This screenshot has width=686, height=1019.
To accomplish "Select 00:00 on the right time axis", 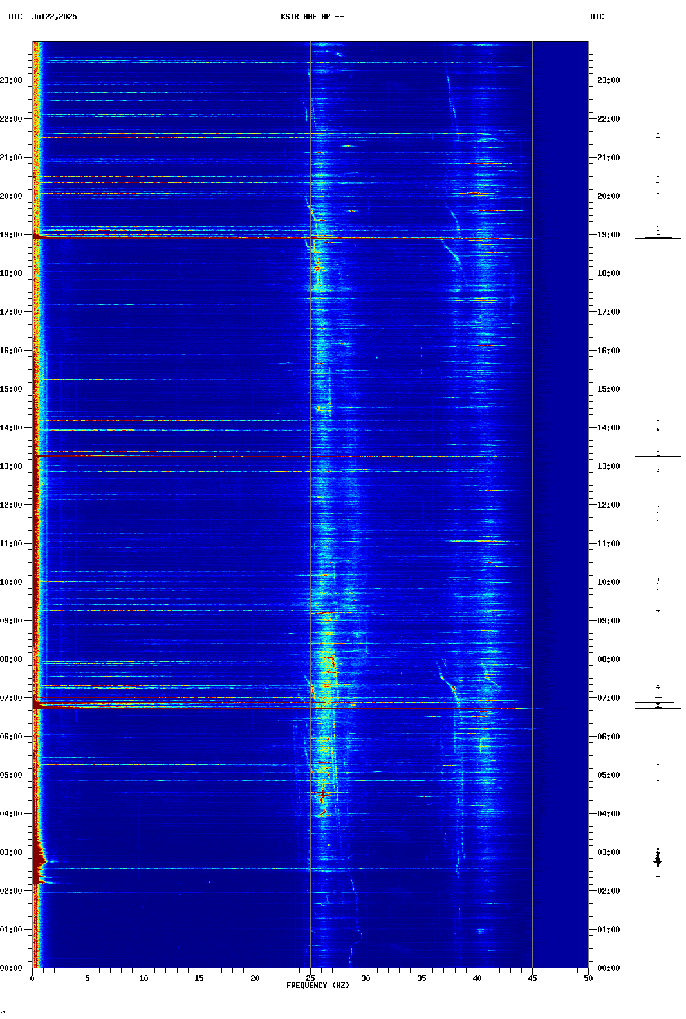I will click(609, 968).
